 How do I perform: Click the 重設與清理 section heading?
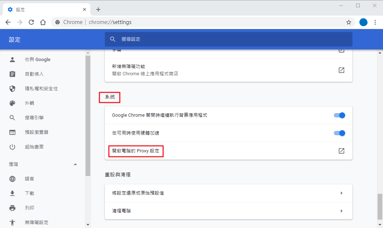(118, 175)
